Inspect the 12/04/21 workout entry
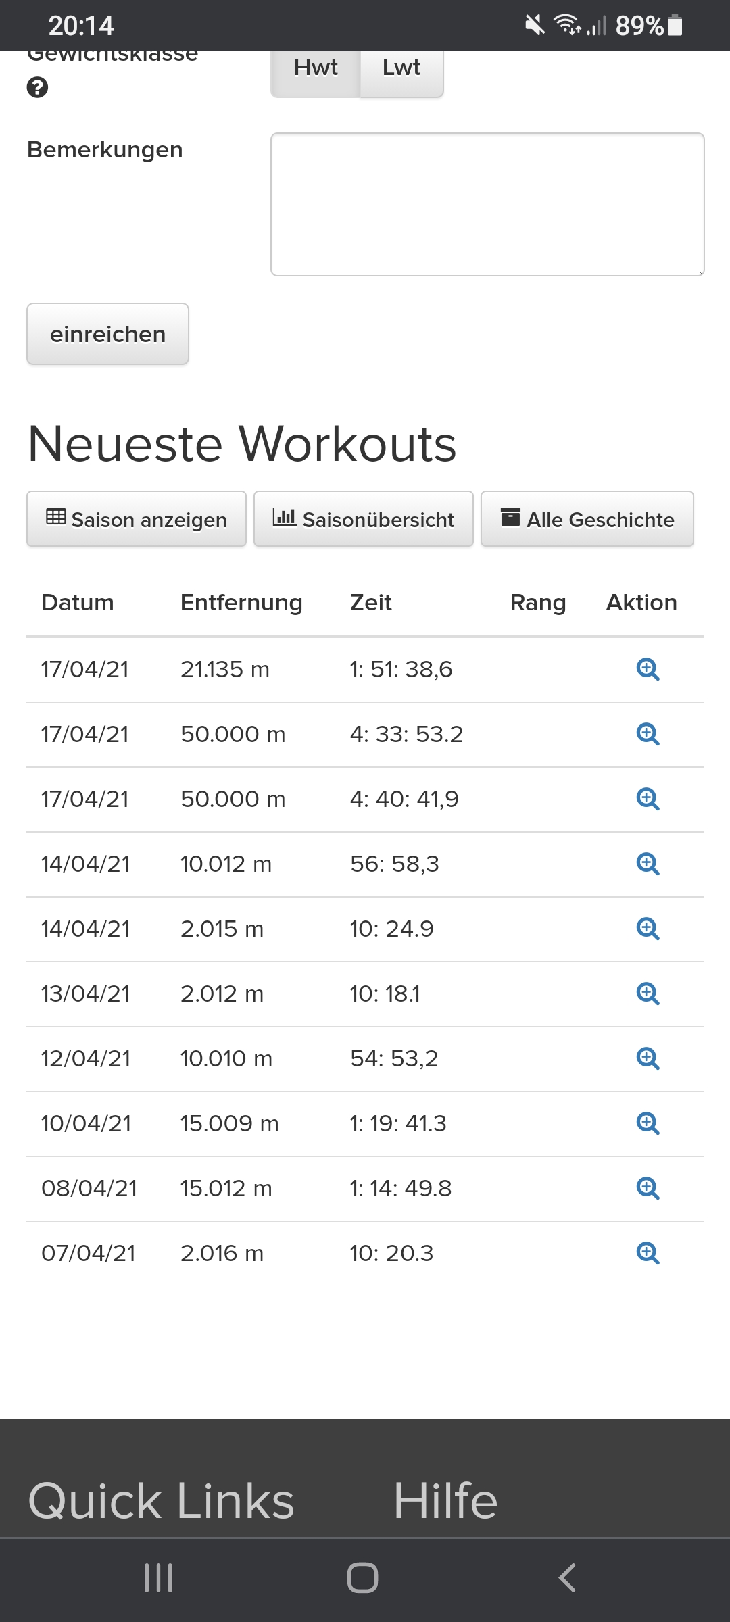 (x=648, y=1058)
